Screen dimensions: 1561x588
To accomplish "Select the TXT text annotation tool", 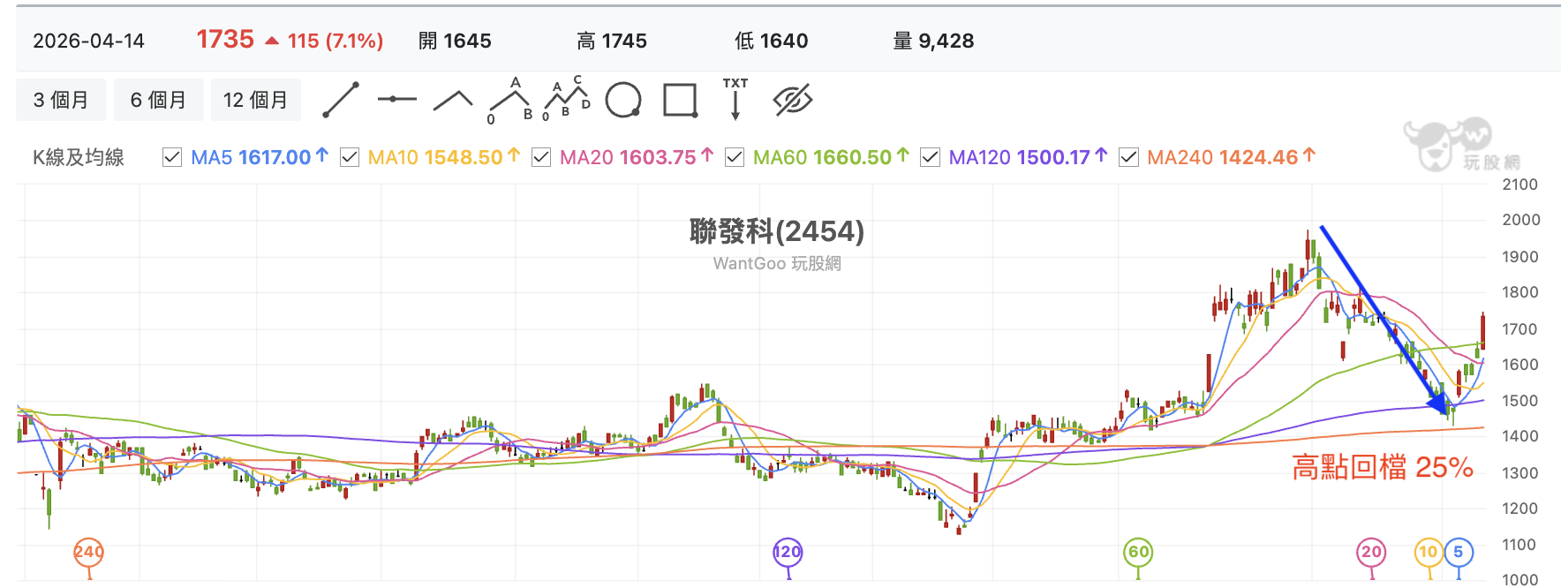I will [x=735, y=99].
